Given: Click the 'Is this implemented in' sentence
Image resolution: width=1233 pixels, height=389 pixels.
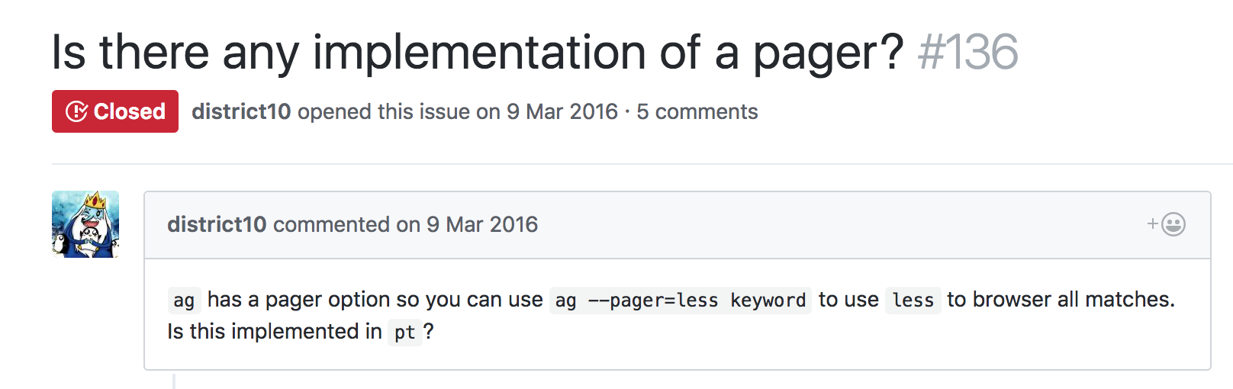Looking at the screenshot, I should tap(275, 331).
